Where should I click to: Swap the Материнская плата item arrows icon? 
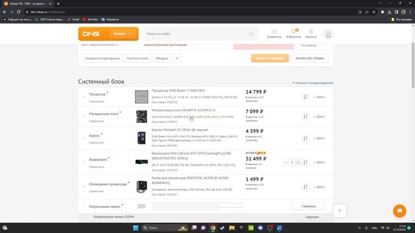(305, 116)
